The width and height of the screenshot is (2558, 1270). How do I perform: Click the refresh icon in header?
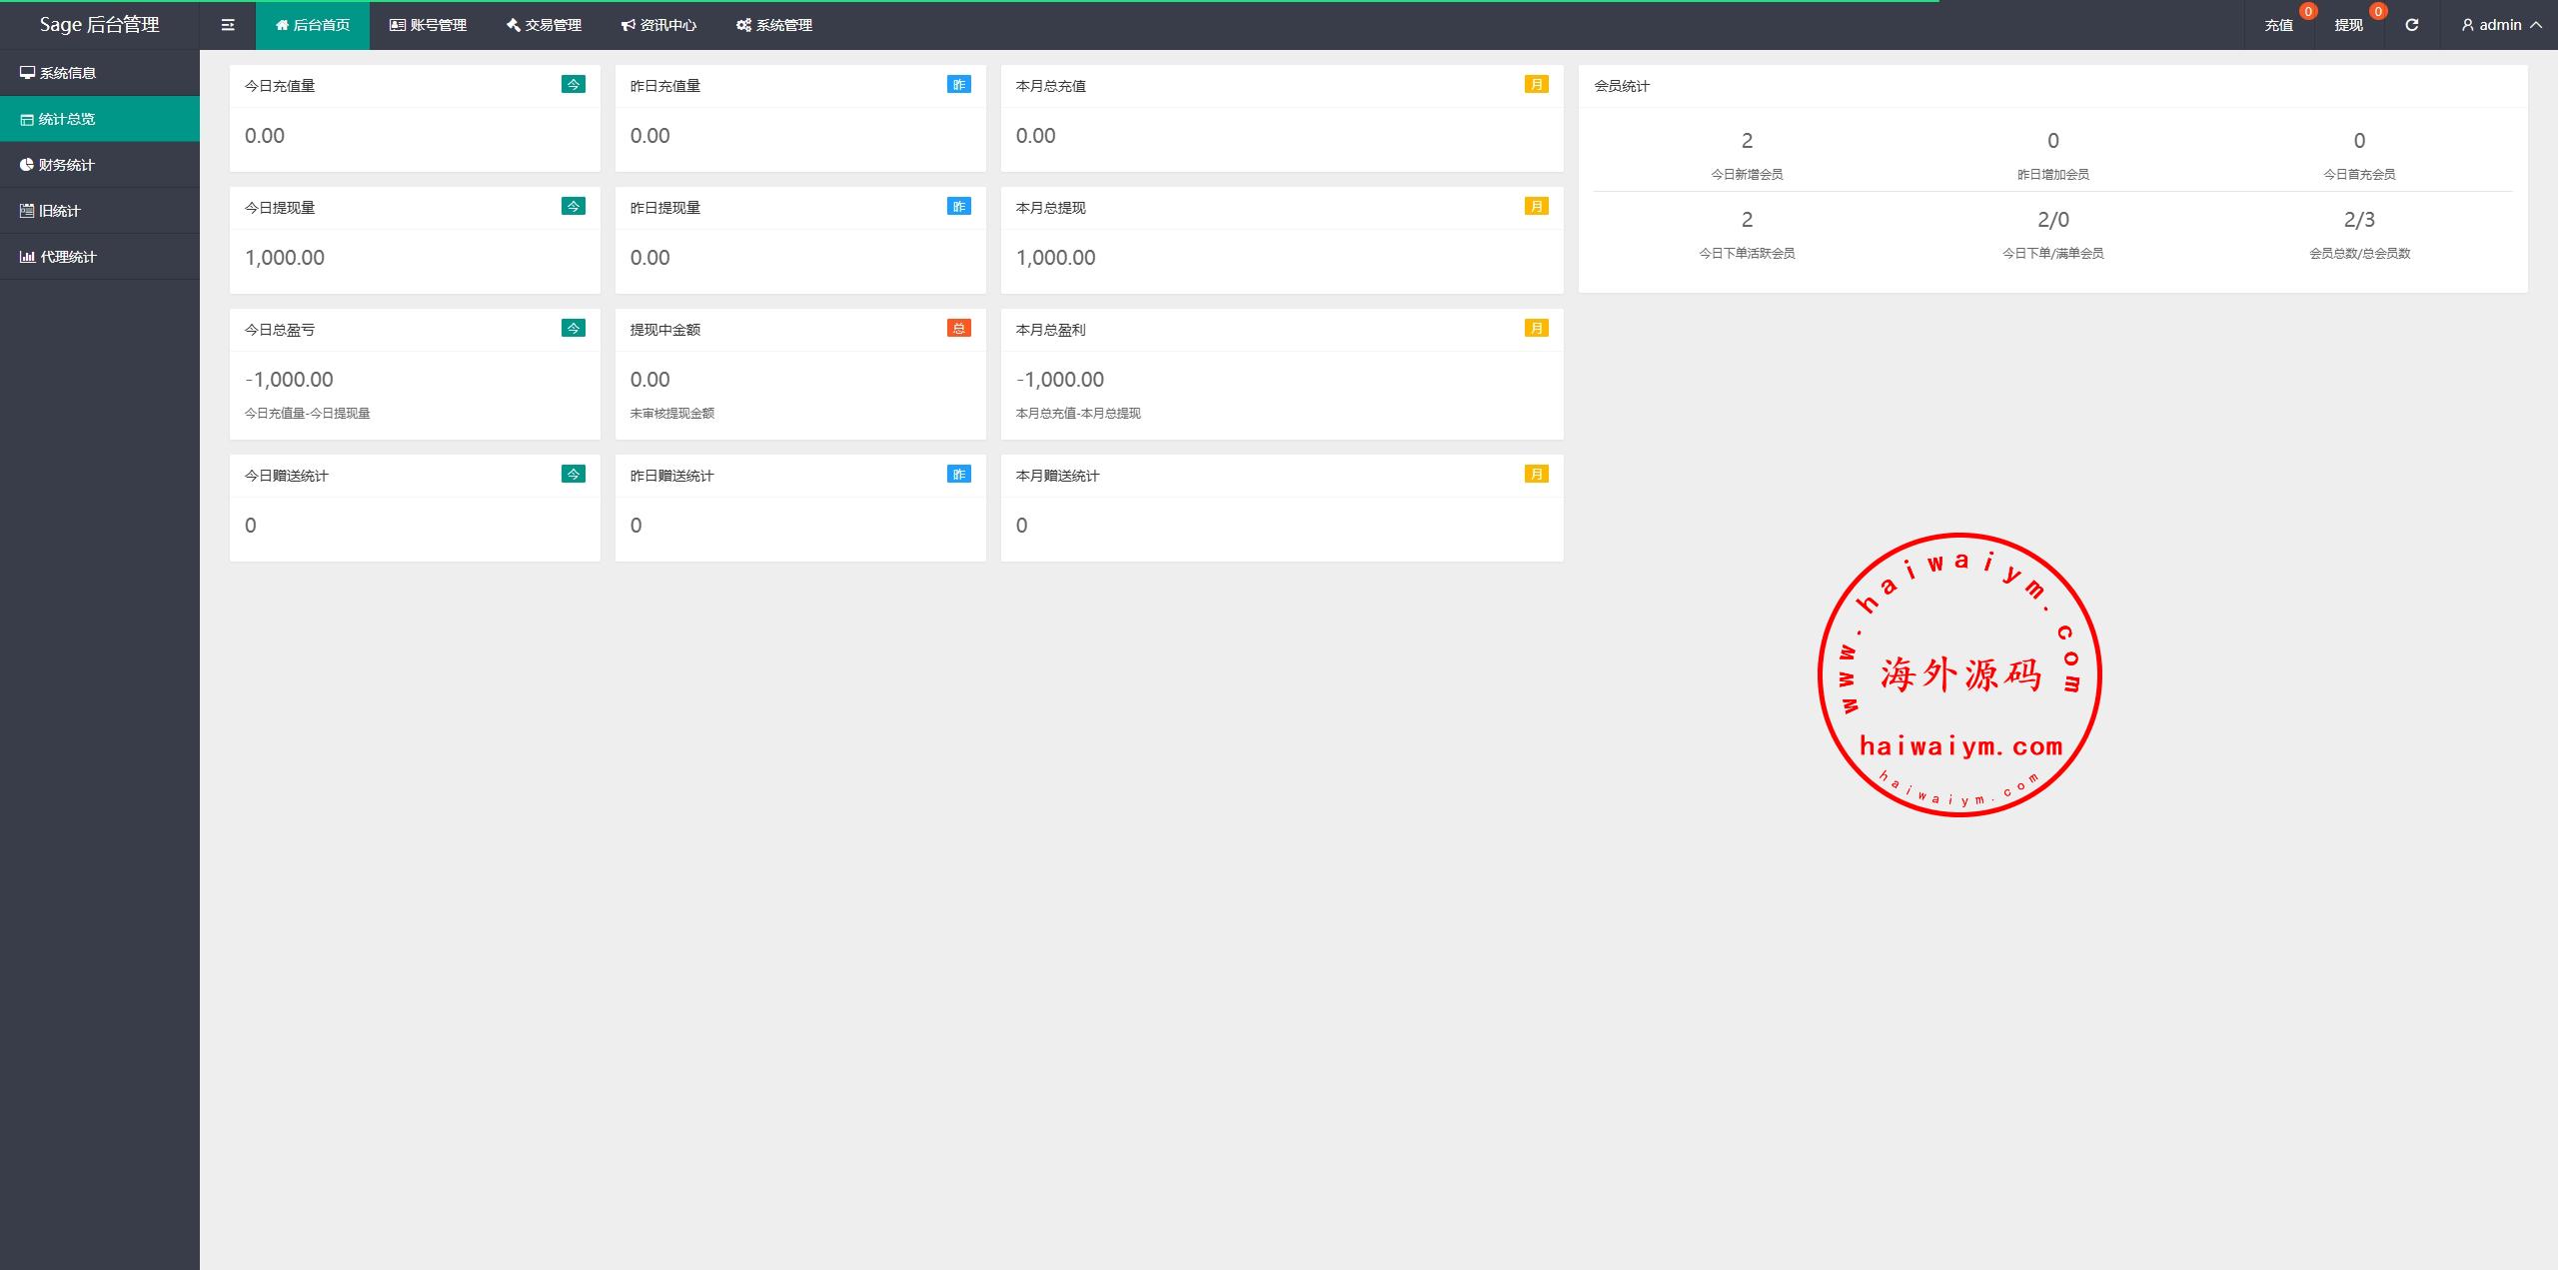(2411, 25)
